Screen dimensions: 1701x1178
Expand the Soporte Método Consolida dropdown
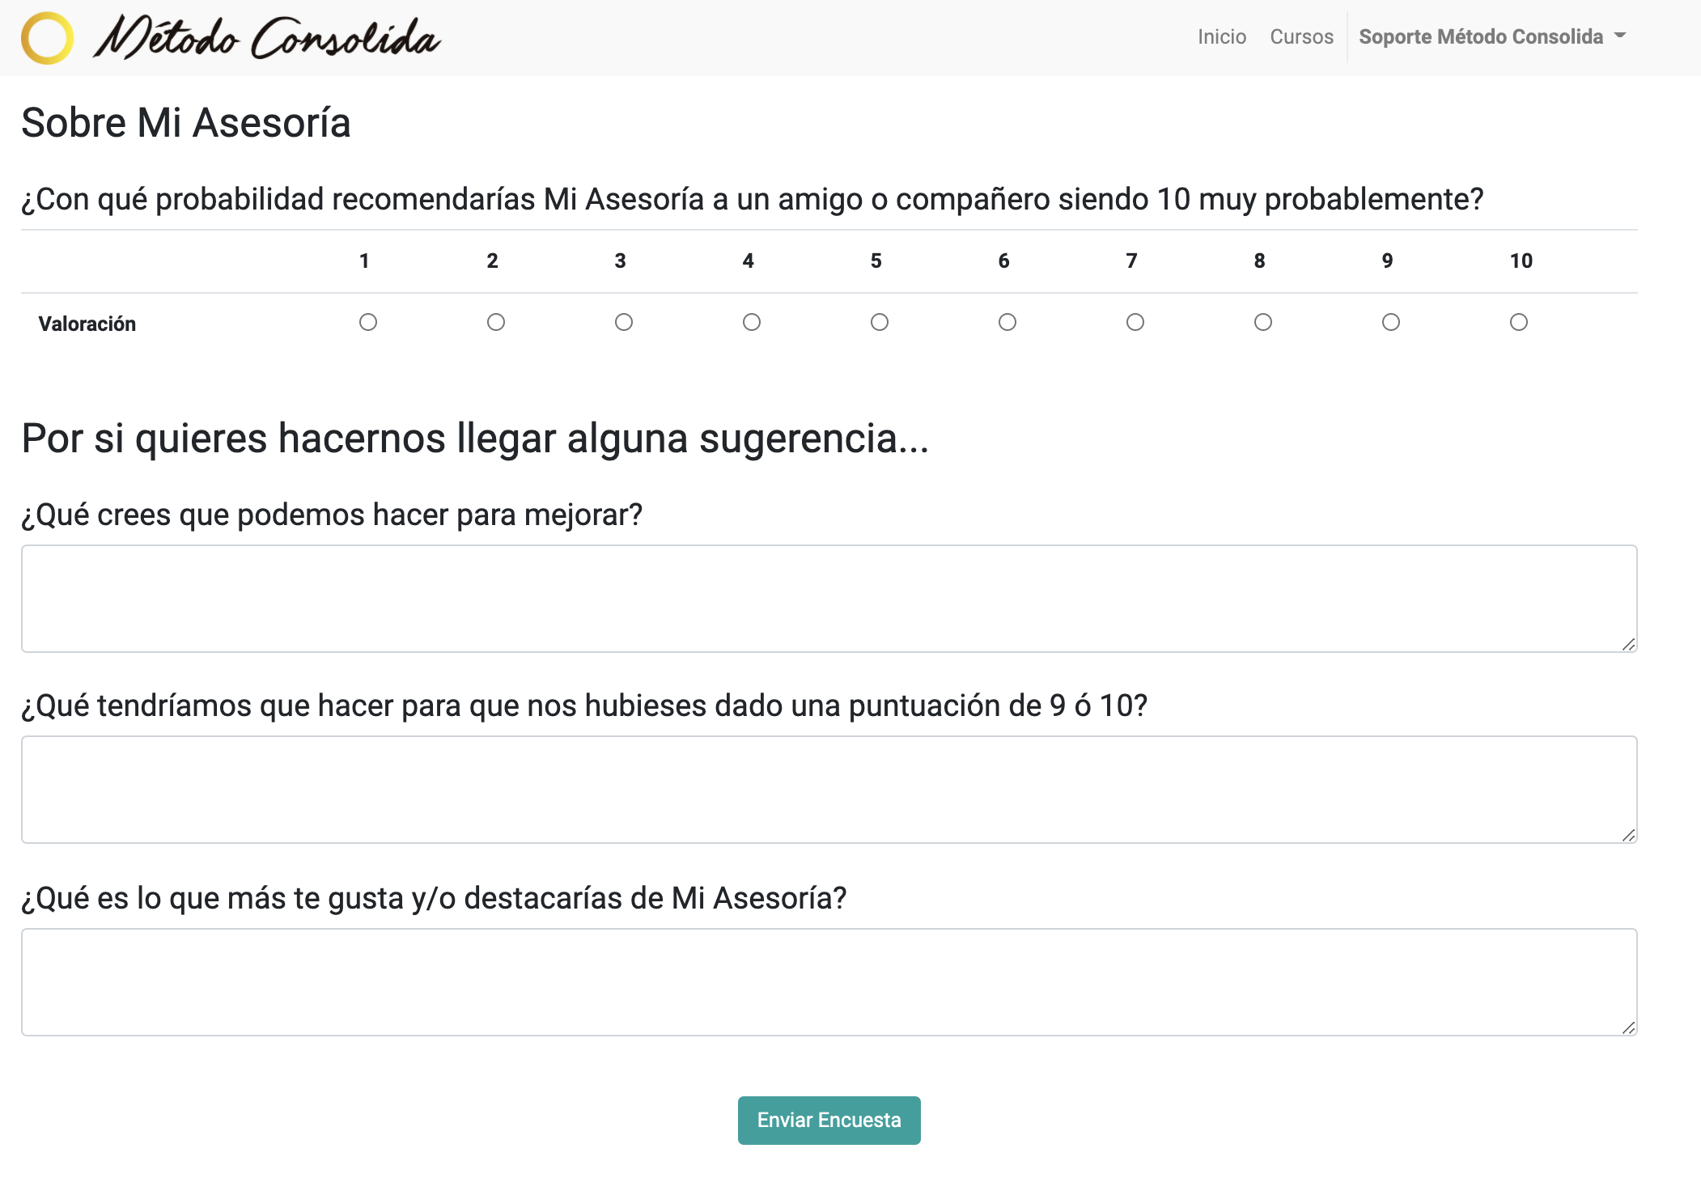1492,37
